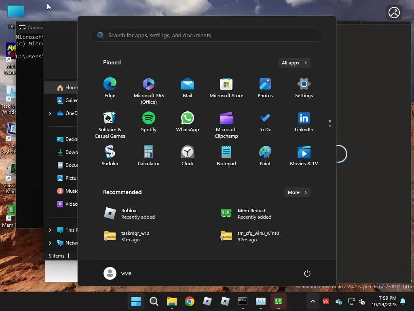Click the Mem Reduct 95 tray icon
The width and height of the screenshot is (414, 311).
(x=326, y=301)
